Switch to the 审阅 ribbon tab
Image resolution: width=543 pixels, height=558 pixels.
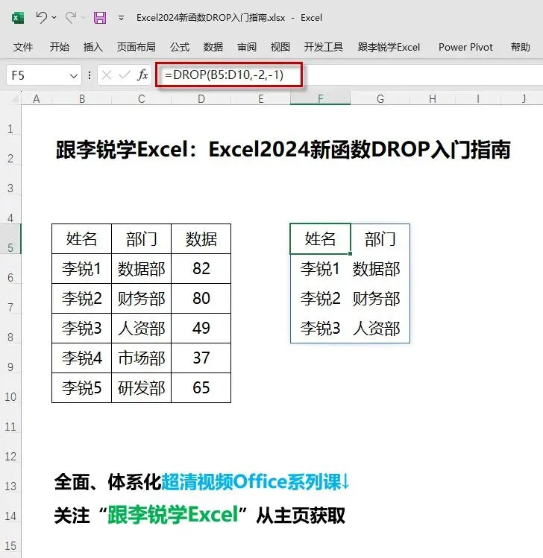pos(247,47)
